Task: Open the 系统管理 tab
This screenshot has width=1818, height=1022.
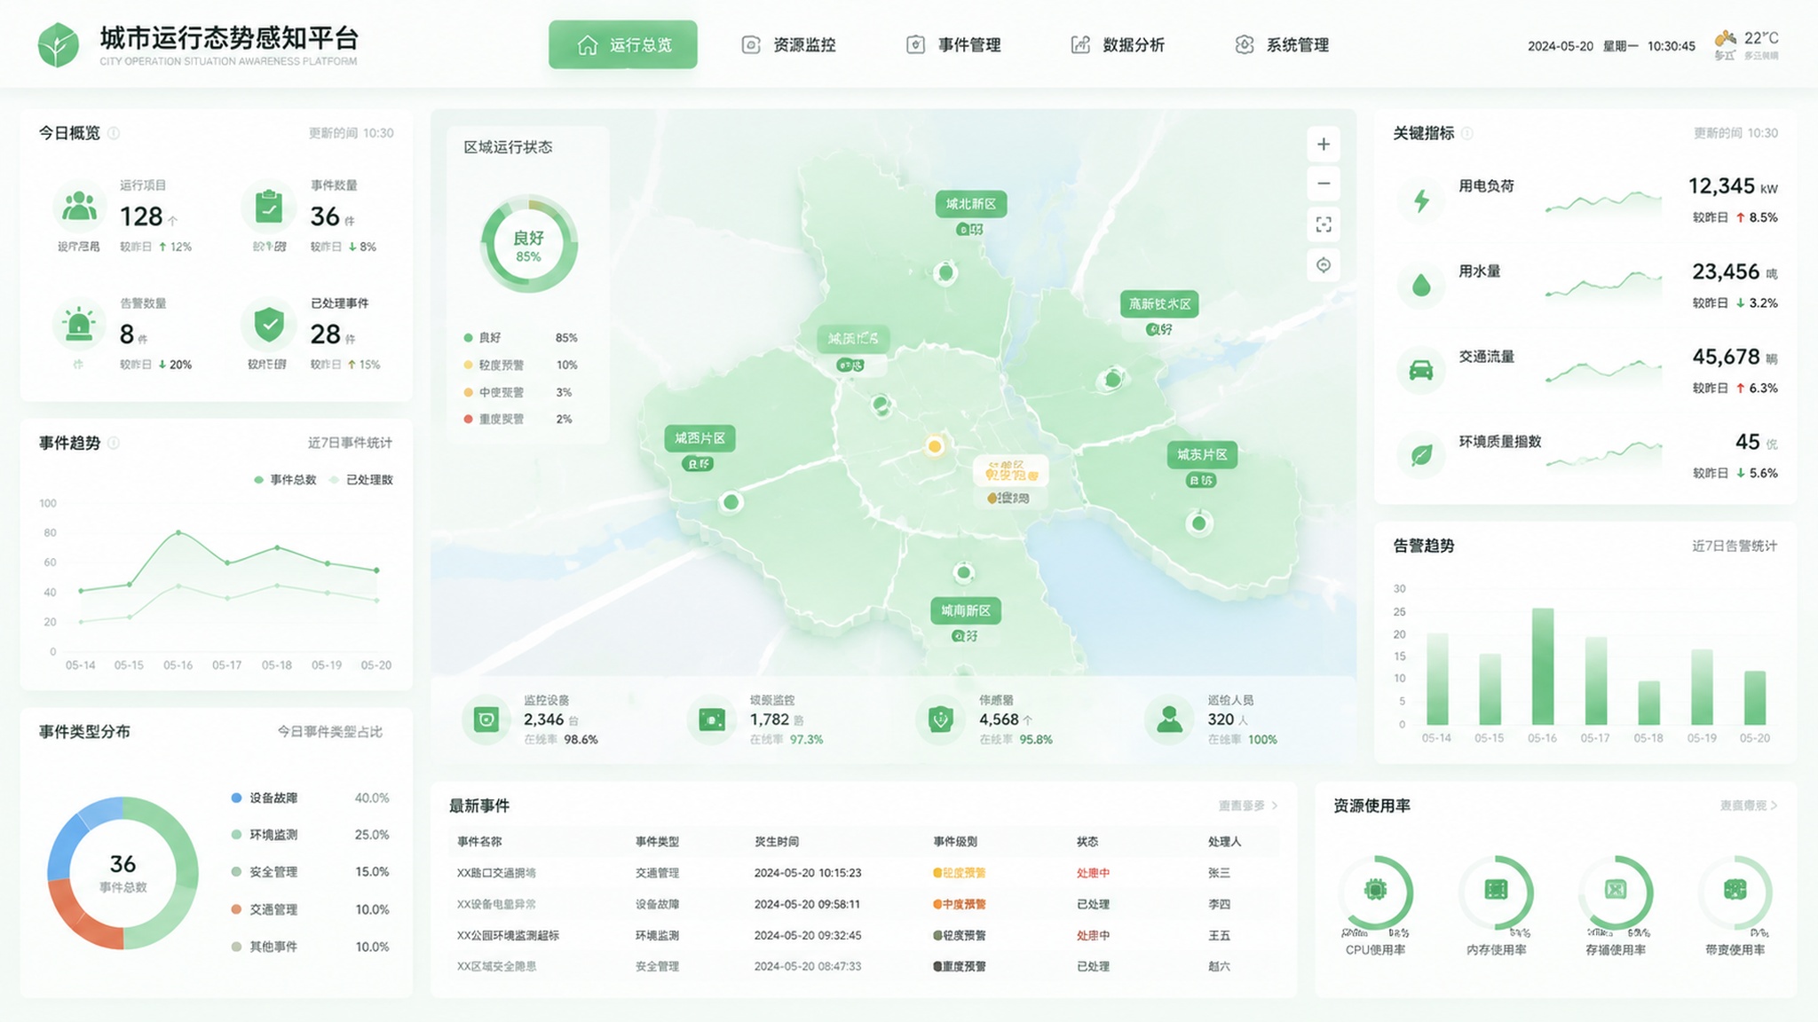Action: tap(1282, 44)
